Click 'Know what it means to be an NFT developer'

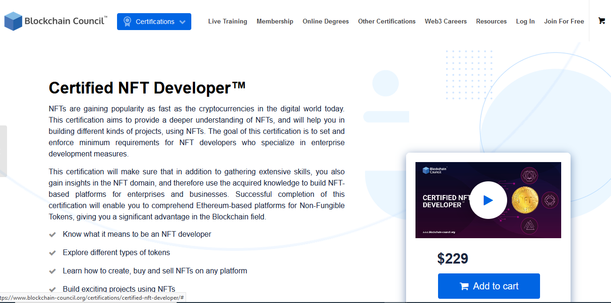[137, 234]
